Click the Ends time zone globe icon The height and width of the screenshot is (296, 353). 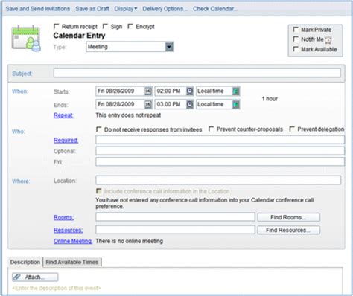[236, 104]
